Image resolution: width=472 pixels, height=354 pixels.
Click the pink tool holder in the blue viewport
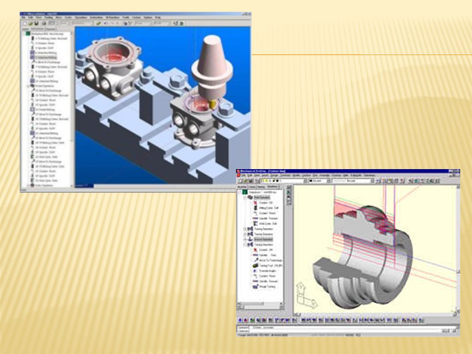click(x=212, y=68)
